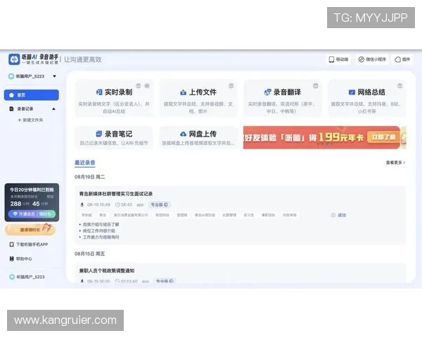Click the small corner icon on 录音翻译 card
Screen dimensions: 422x338
[x=316, y=86]
